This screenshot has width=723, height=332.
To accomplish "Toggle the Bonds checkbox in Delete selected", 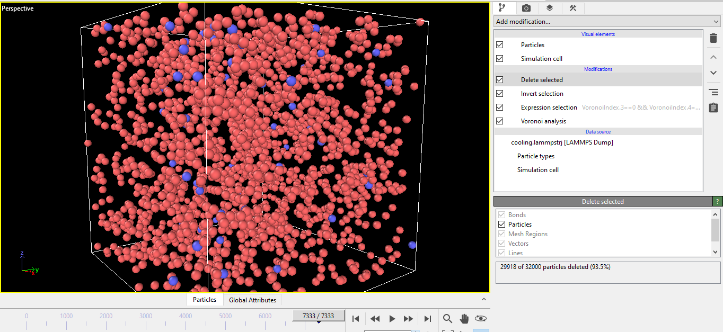I will pyautogui.click(x=502, y=215).
